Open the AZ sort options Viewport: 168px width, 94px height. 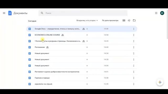coord(129,20)
